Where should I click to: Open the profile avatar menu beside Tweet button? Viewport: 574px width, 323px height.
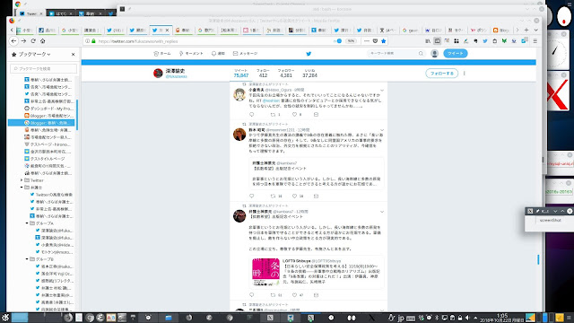[x=434, y=54]
